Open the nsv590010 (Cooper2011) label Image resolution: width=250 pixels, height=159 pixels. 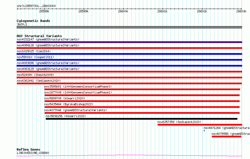point(35,57)
